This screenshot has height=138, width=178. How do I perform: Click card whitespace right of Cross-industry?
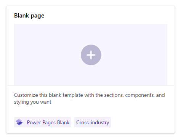tap(142, 122)
